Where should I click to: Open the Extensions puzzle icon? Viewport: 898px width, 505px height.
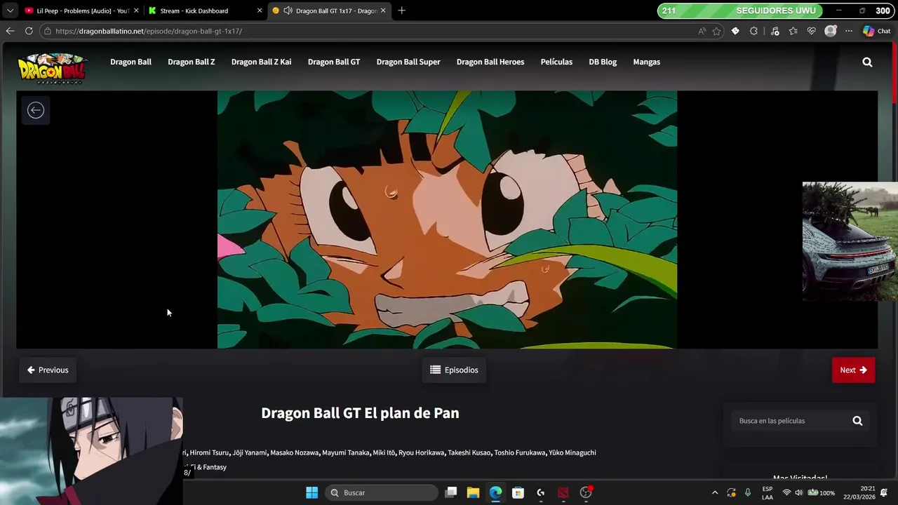[x=753, y=31]
